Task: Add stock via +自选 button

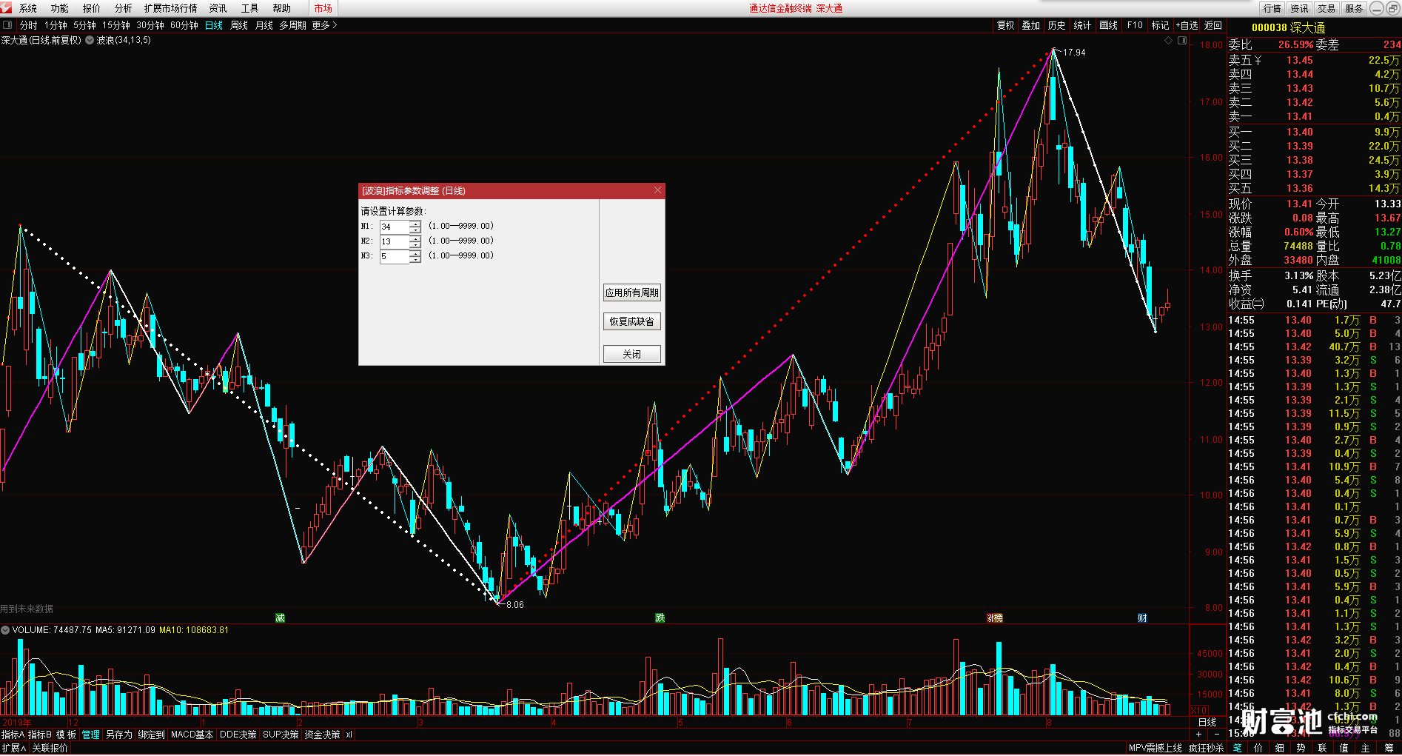Action: click(x=1187, y=25)
